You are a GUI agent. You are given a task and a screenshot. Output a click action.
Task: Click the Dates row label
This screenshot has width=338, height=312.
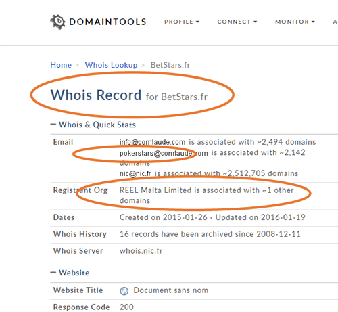[64, 217]
